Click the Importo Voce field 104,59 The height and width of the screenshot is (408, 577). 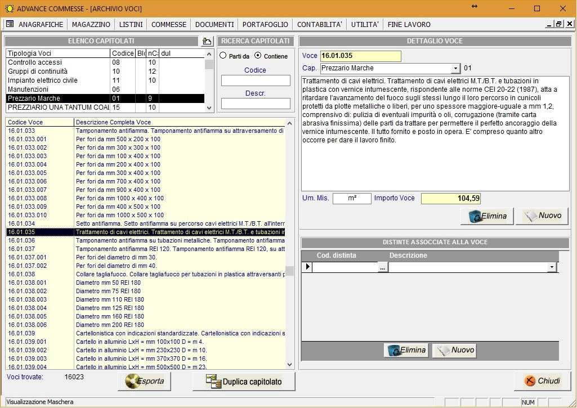(451, 198)
